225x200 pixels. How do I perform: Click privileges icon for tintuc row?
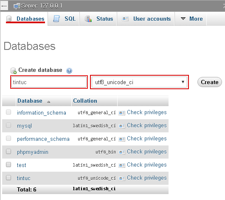(122, 178)
